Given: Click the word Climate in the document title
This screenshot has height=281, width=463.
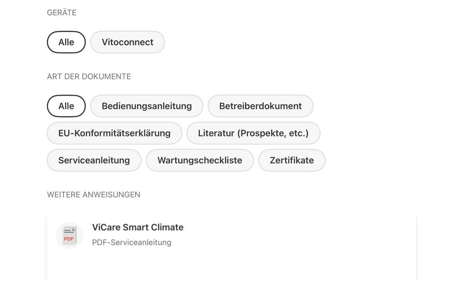Looking at the screenshot, I should 167,228.
